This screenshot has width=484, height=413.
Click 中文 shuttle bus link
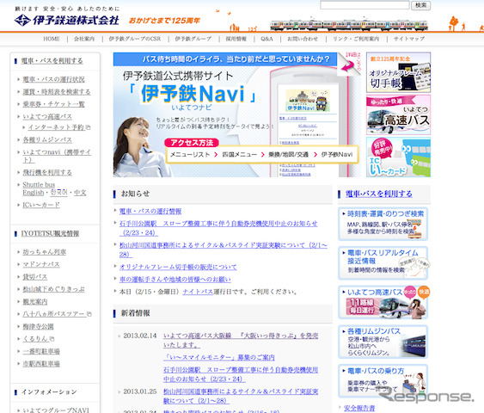point(80,193)
